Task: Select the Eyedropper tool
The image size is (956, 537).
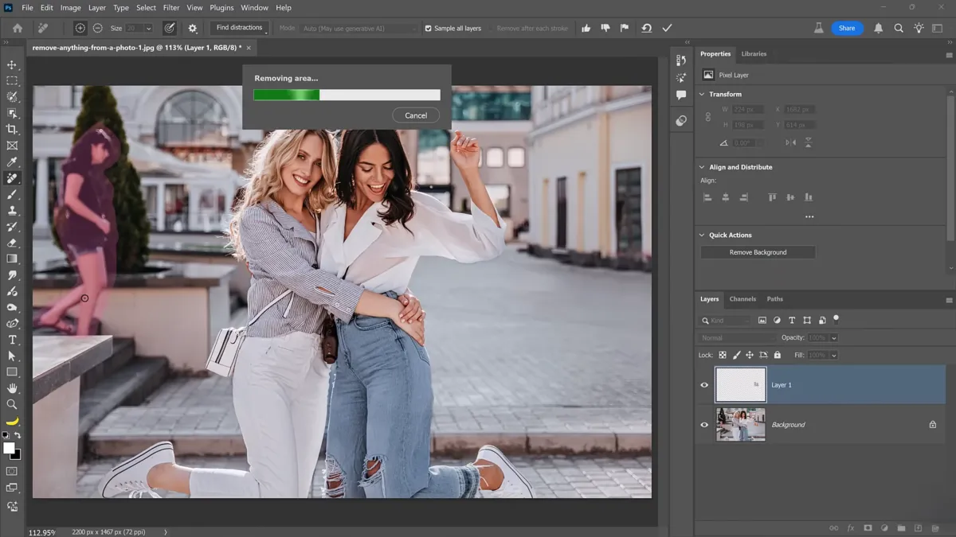Action: [x=12, y=161]
